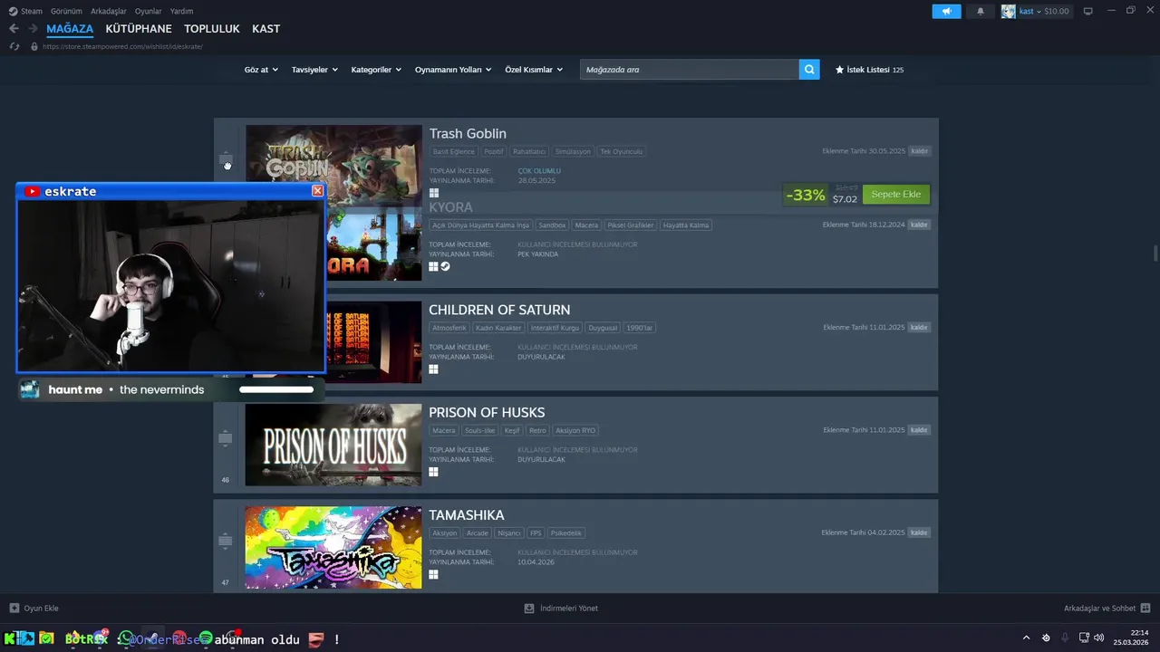This screenshot has width=1160, height=652.
Task: Switch to Big Picture mode monitor icon
Action: [x=1088, y=11]
